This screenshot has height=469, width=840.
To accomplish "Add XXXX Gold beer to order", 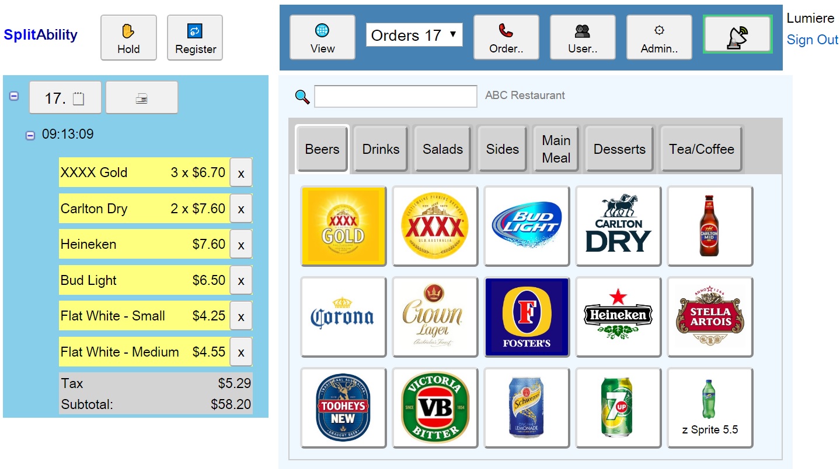I will pos(343,226).
